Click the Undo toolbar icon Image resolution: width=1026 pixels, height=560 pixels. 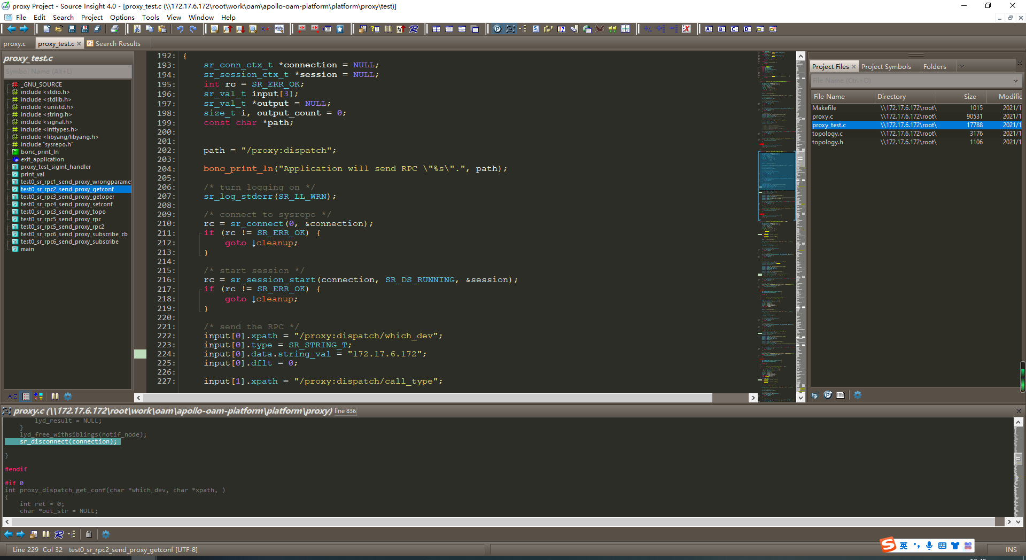click(180, 29)
